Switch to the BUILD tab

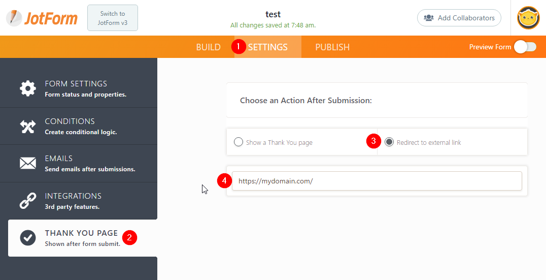pyautogui.click(x=208, y=47)
